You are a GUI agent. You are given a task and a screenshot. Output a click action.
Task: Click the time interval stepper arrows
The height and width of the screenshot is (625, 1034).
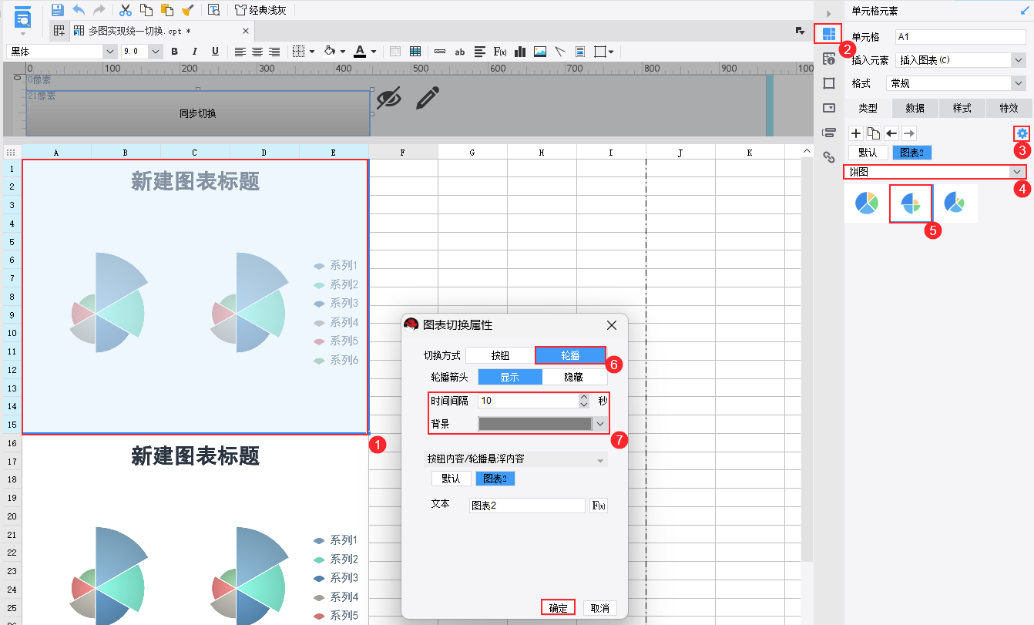tap(584, 401)
